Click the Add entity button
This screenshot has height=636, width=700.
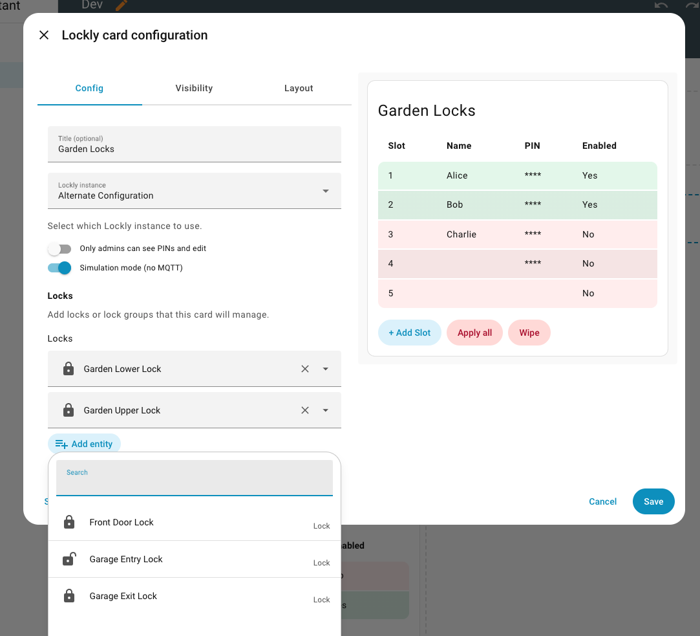(x=84, y=444)
